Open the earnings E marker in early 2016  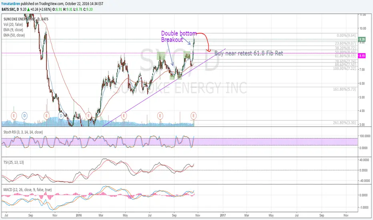88,116
